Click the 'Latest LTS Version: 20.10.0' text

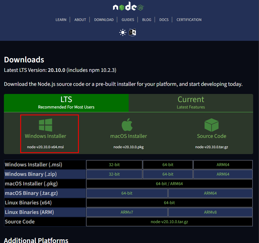35,70
